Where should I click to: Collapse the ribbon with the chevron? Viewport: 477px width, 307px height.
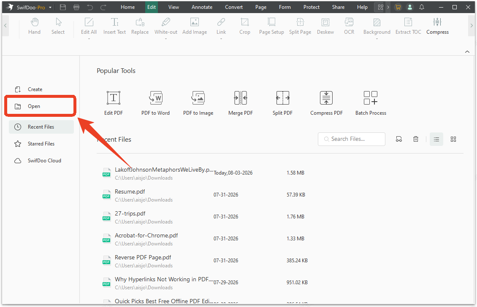(x=467, y=52)
